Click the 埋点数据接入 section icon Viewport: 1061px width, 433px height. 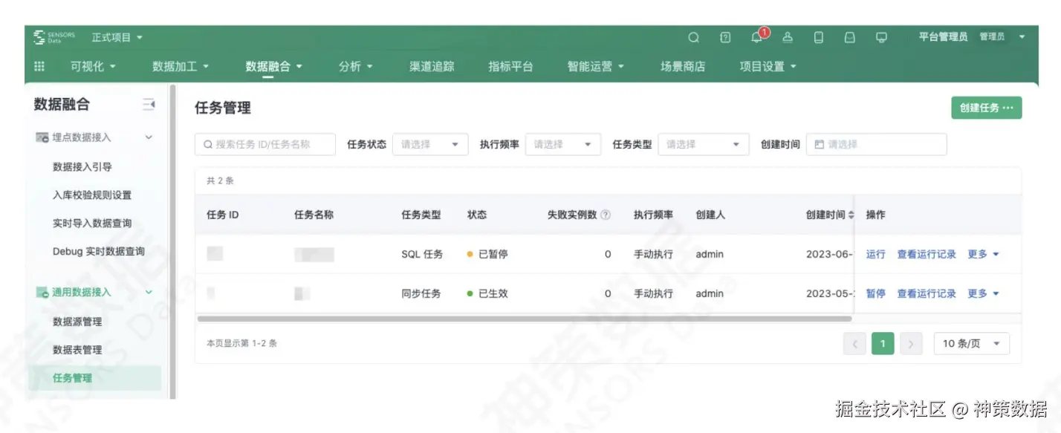(42, 137)
